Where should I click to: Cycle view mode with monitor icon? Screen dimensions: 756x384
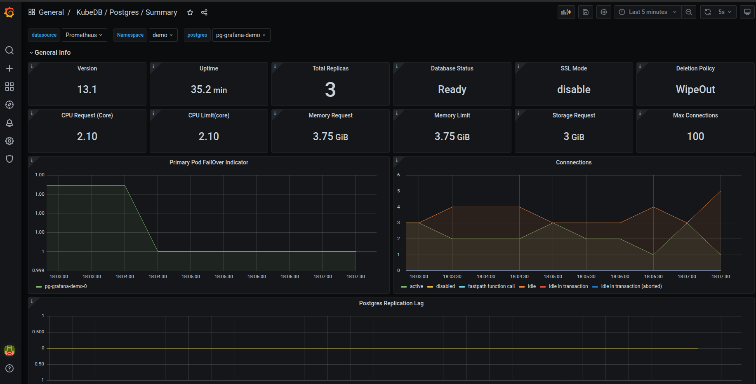[747, 12]
